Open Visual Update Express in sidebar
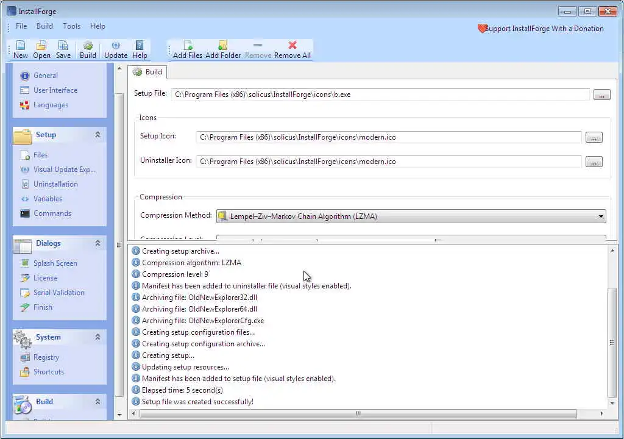 tap(58, 170)
